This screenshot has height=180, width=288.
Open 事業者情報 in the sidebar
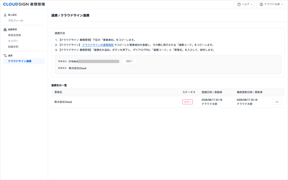(x=15, y=35)
